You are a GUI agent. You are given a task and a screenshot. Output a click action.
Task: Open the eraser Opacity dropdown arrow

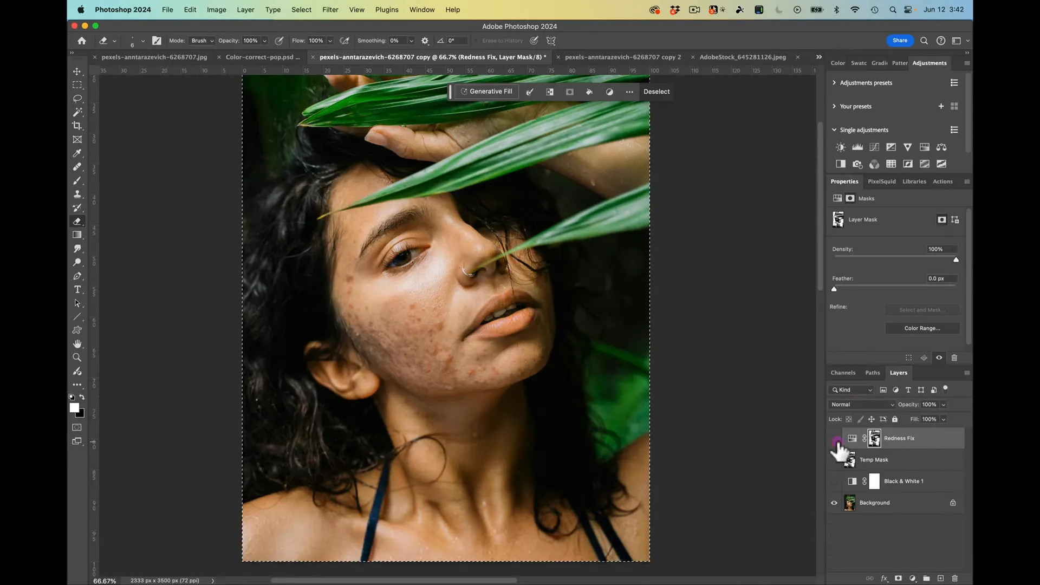(264, 41)
